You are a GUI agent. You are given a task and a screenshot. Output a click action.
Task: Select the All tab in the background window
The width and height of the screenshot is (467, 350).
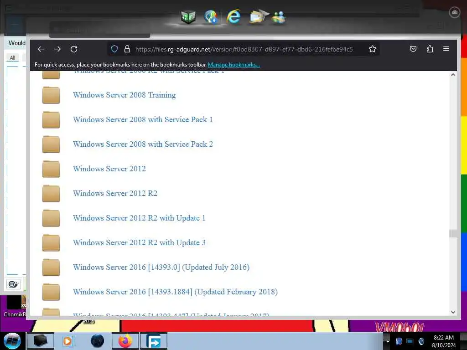tap(12, 58)
